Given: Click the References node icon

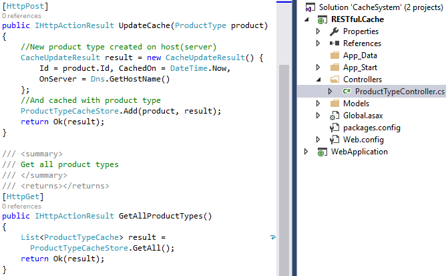Looking at the screenshot, I should 334,43.
